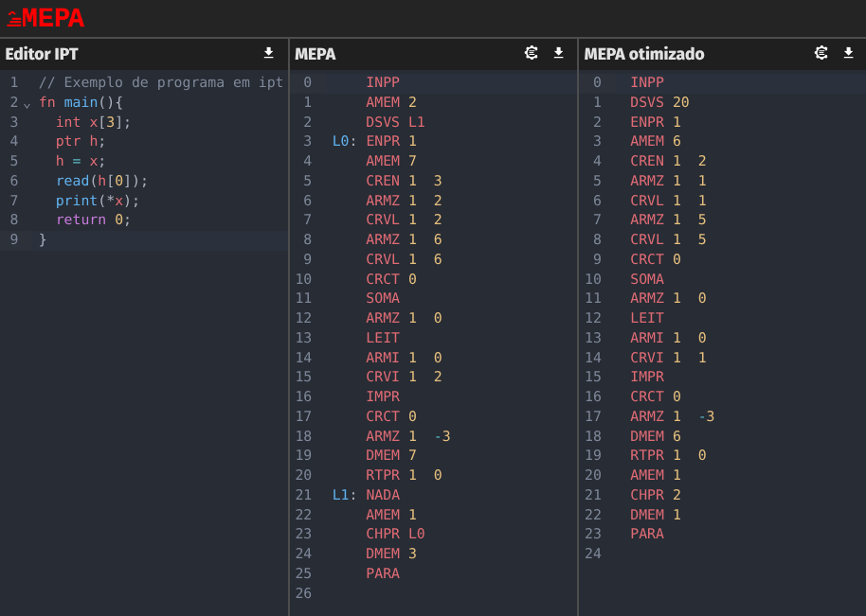Place cursor on 'int x[3];' line
This screenshot has height=616, width=866.
click(93, 122)
